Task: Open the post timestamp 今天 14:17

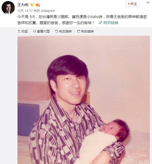Action: pos(25,11)
